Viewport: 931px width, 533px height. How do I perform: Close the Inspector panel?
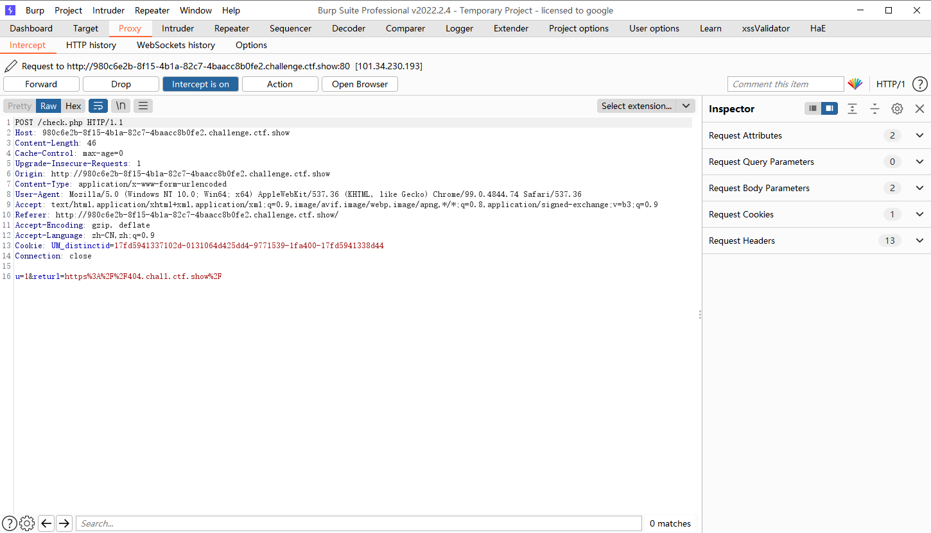(919, 108)
